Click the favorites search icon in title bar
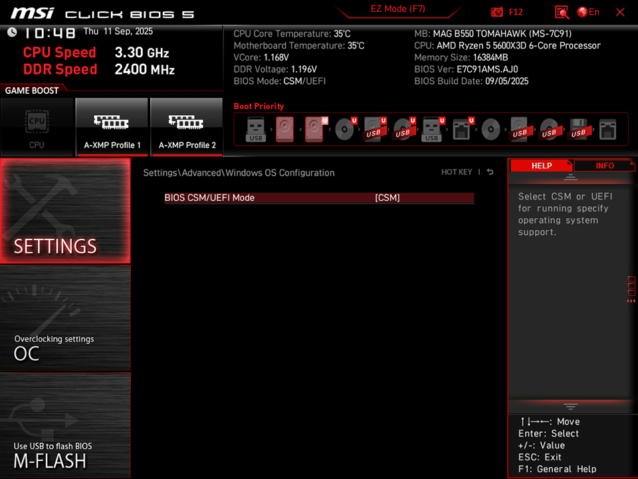 562,11
